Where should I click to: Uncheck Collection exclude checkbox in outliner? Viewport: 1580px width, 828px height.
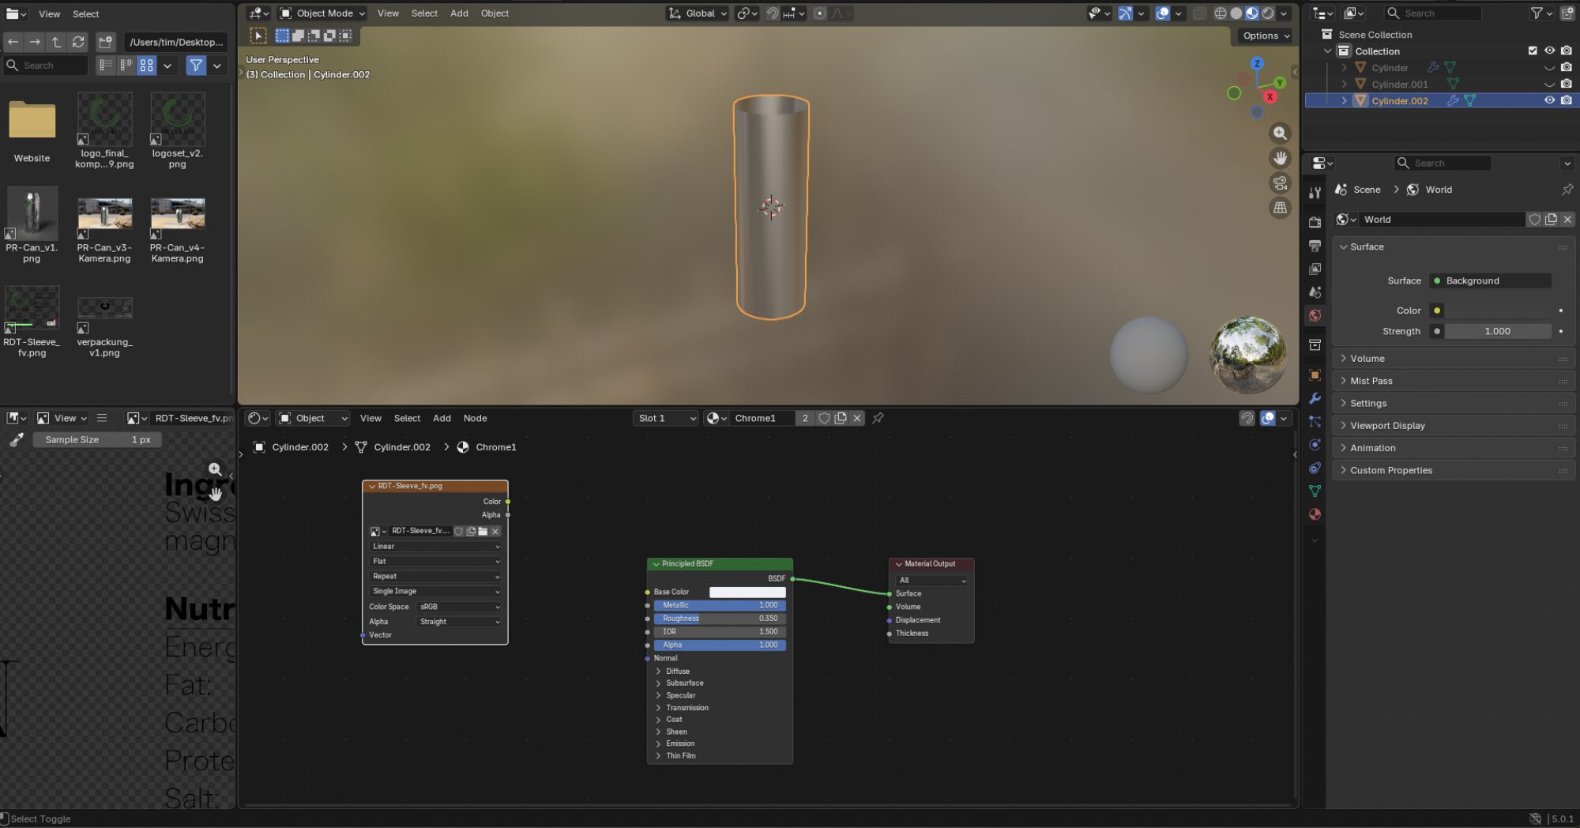[x=1533, y=51]
